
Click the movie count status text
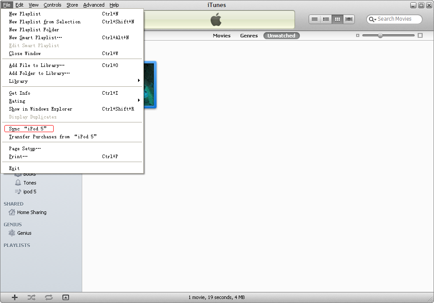216,297
